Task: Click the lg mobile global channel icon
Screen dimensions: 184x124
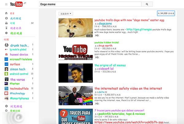Action: [6, 49]
